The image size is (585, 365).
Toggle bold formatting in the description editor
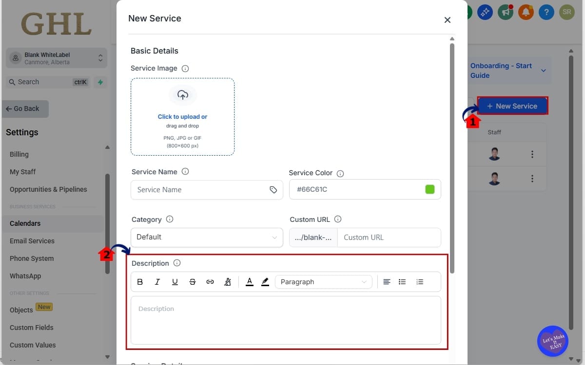pos(140,281)
